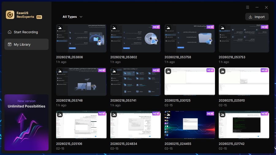Click image type icon on 20260218_053753

223,28
